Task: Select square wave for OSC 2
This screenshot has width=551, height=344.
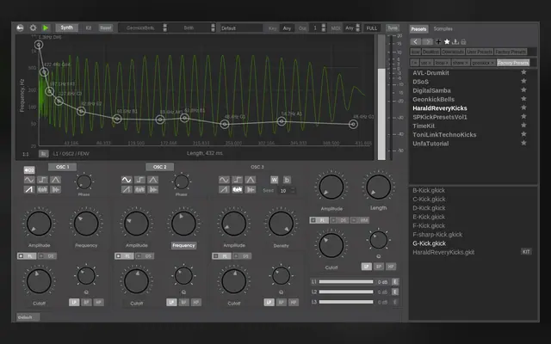Action: coord(139,180)
